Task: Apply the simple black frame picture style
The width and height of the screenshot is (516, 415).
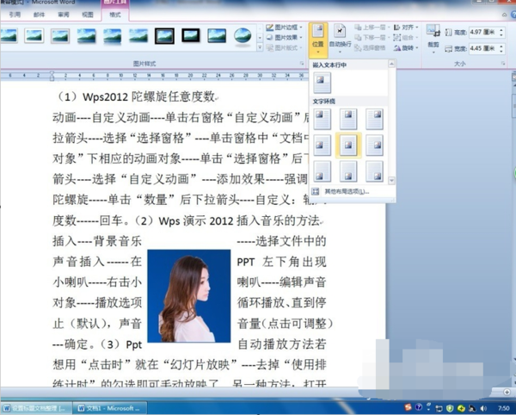Action: [x=191, y=35]
